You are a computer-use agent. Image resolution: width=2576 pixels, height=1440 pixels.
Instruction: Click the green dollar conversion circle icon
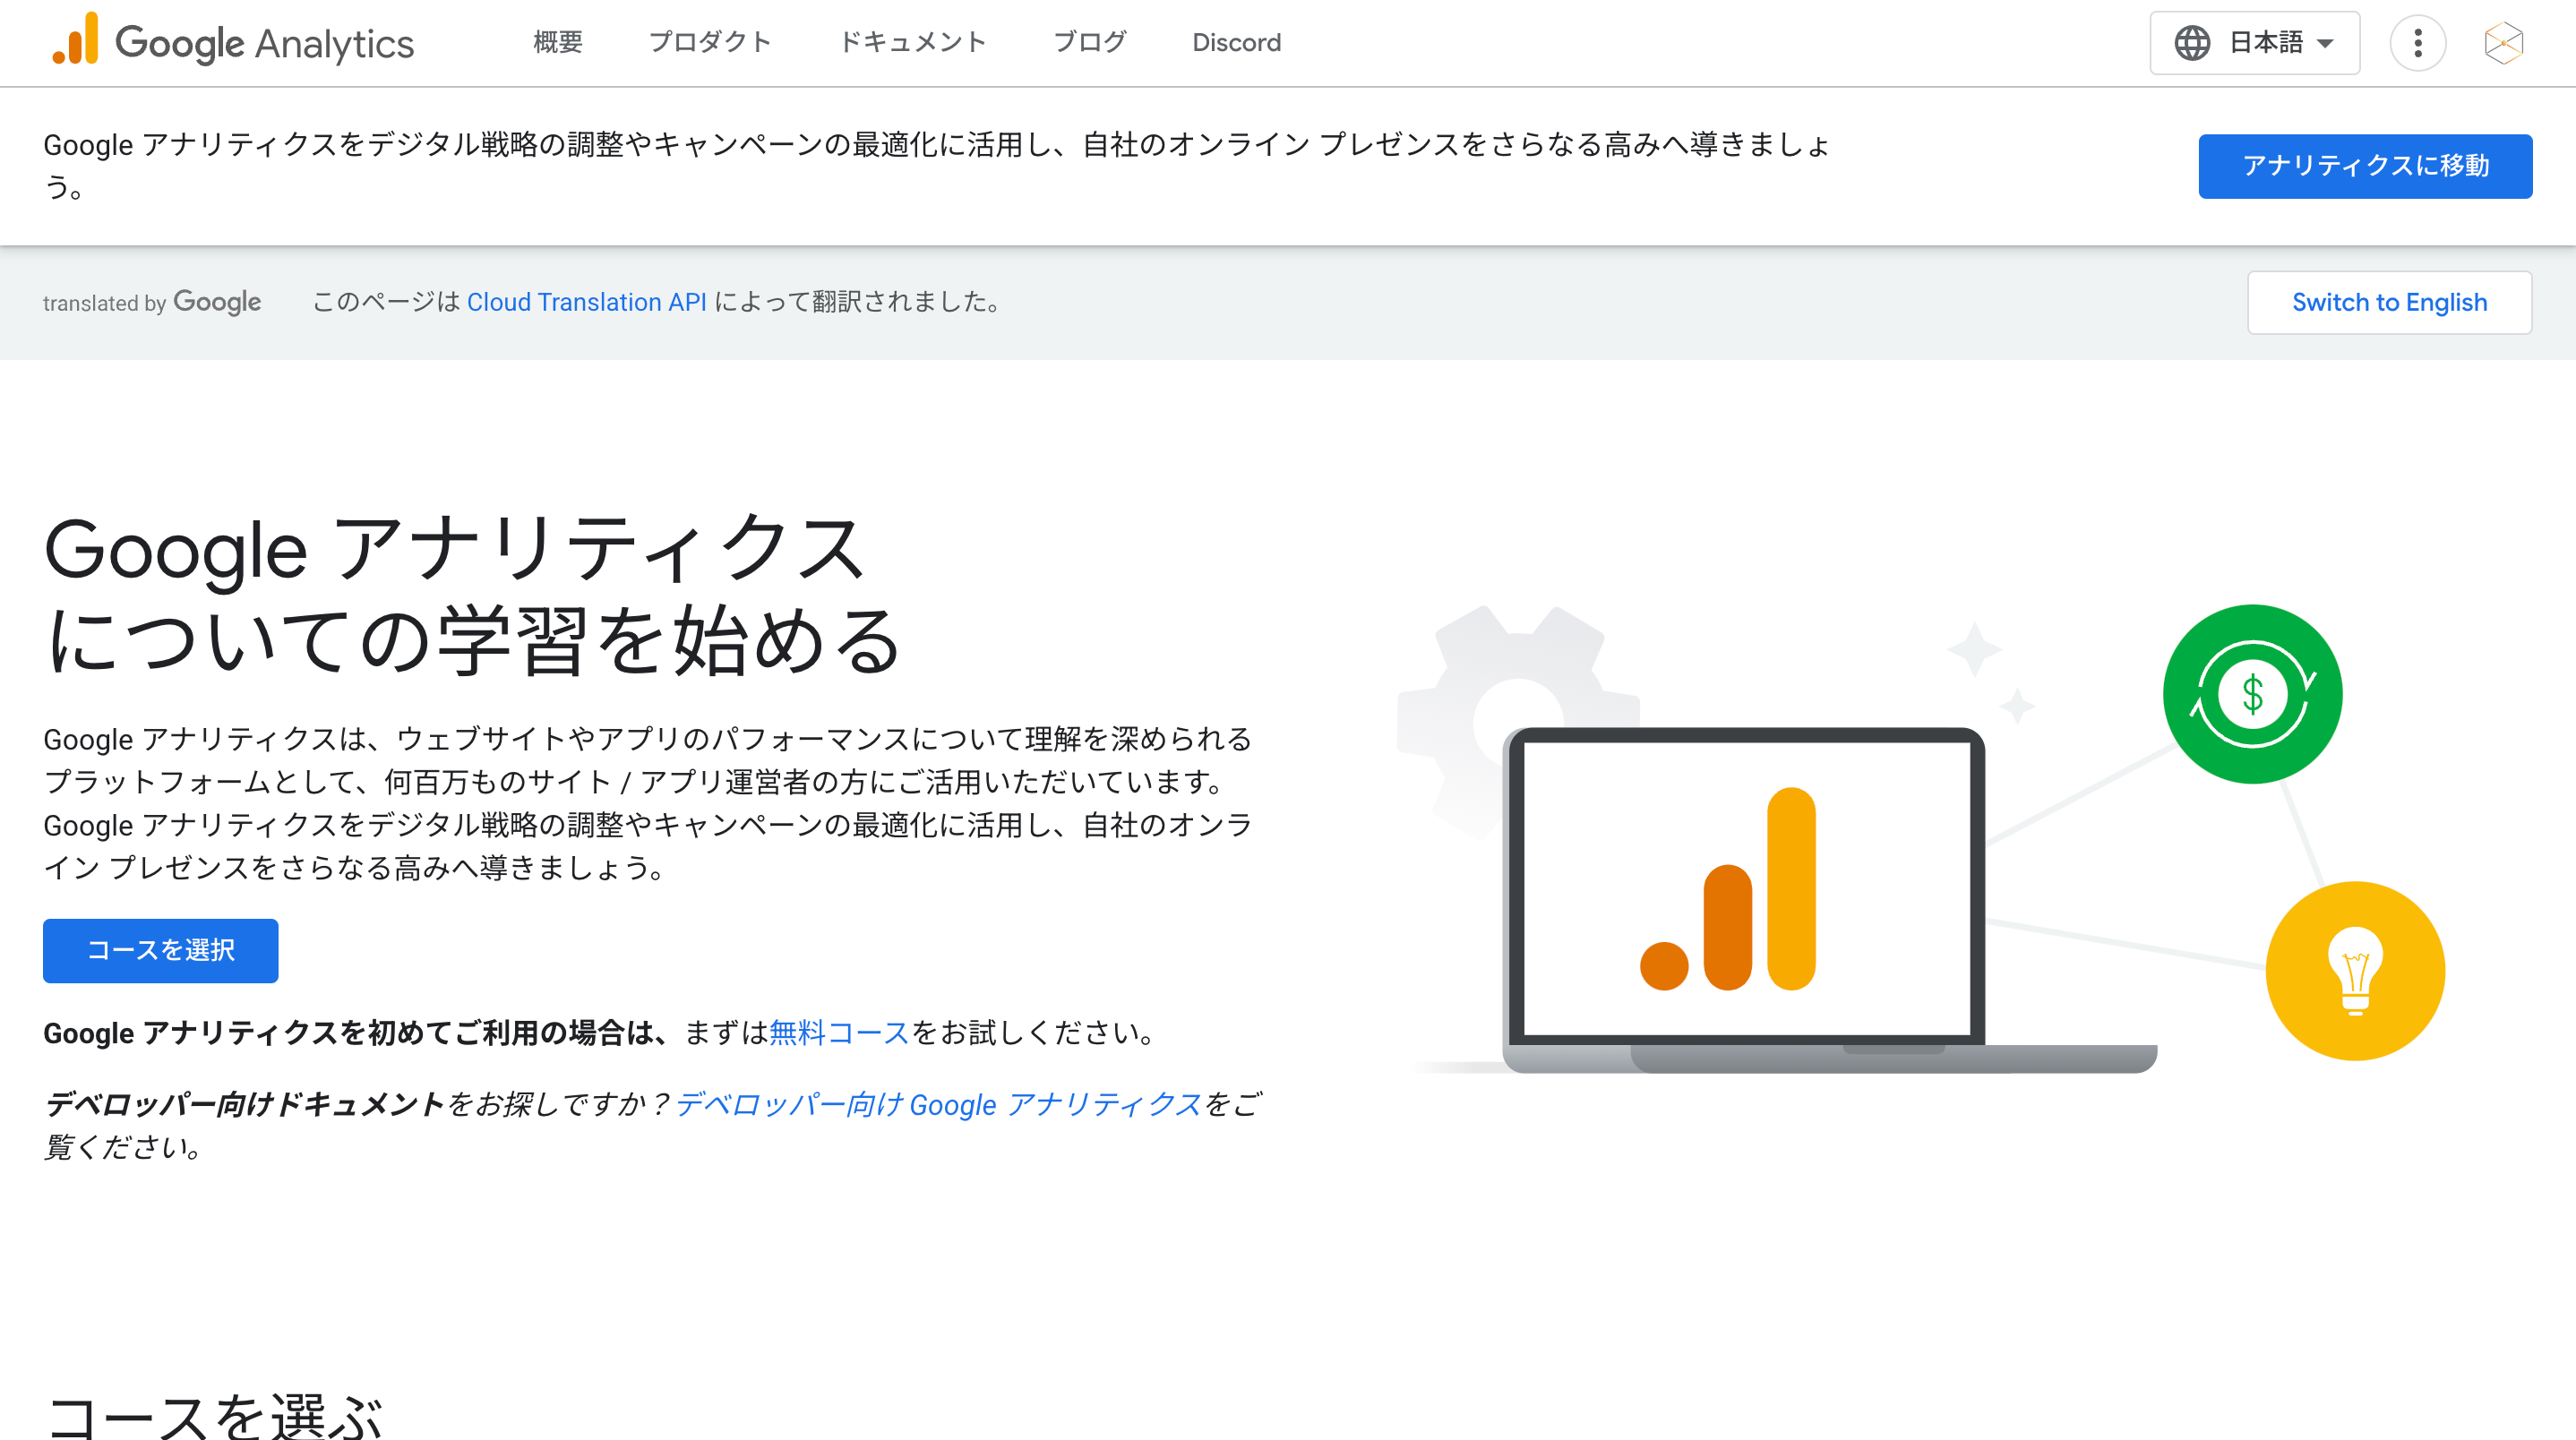coord(2252,694)
